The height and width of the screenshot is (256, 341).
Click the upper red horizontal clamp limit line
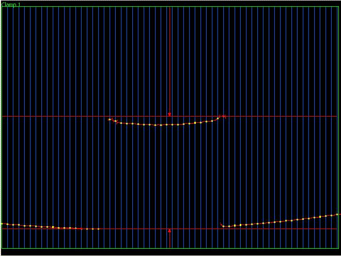[169, 117]
